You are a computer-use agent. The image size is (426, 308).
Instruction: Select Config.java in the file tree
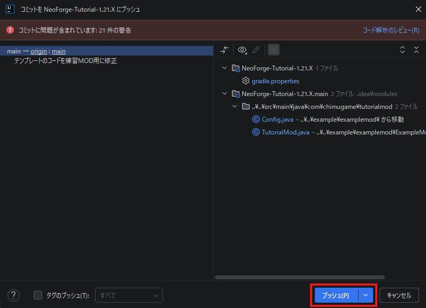coord(277,120)
